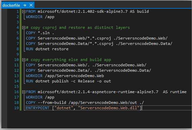192x130 pixels.
Task: Collapse the copy csproj comment block
Action: 24,28
